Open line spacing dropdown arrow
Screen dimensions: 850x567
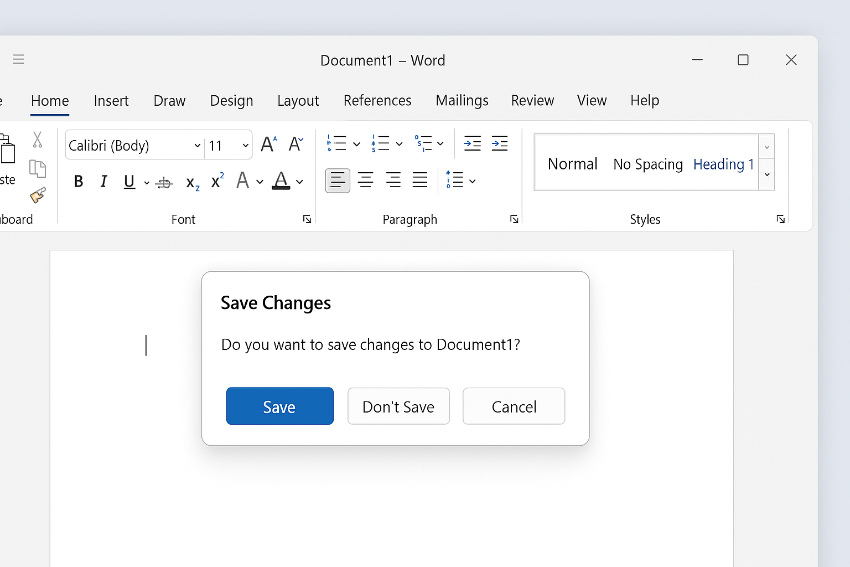[473, 181]
